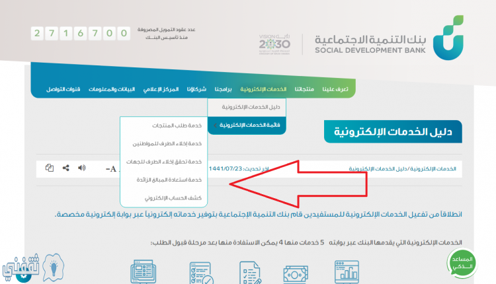The image size is (496, 284).
Task: Click the checklist with checkmark service icon
Action: 201,273
